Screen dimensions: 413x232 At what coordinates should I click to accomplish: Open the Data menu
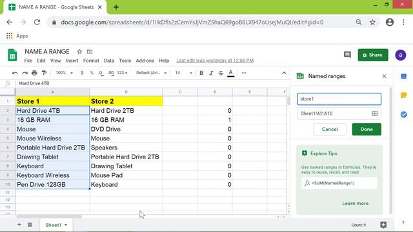coord(109,61)
